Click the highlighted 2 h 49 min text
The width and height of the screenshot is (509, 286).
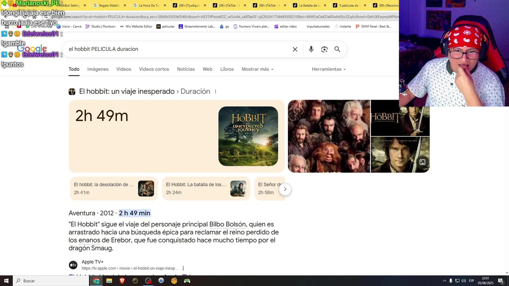[134, 213]
